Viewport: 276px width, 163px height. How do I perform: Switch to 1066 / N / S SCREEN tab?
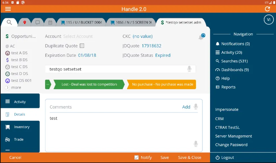coord(131,22)
